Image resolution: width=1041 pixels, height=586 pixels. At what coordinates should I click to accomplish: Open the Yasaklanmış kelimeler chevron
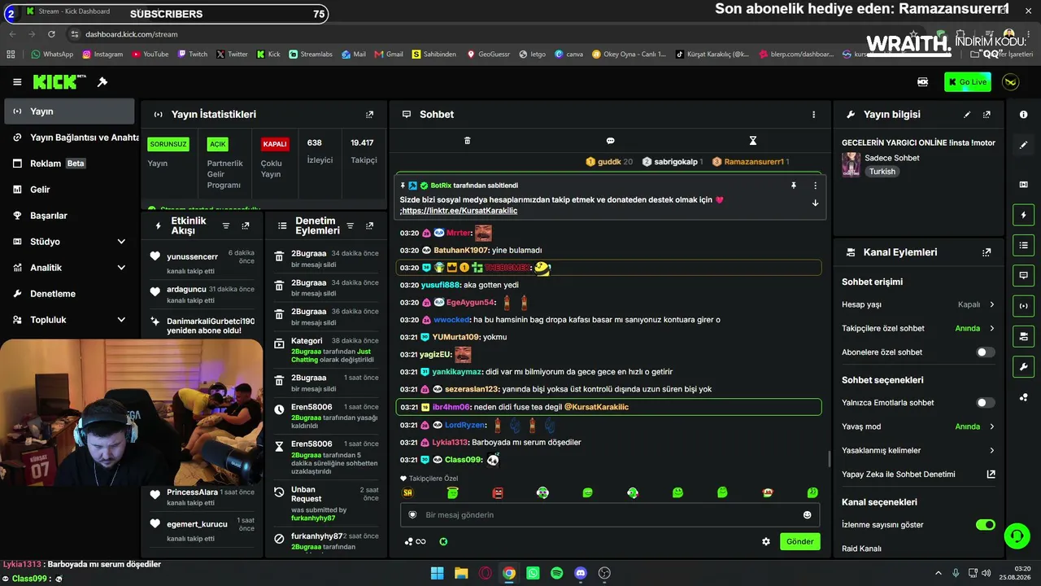[x=991, y=450]
